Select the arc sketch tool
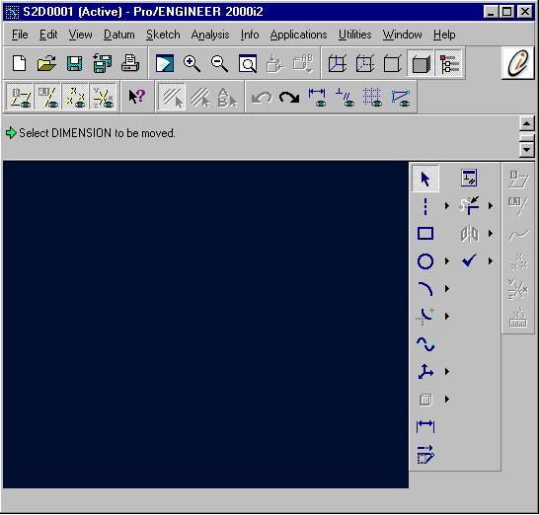Viewport: 539px width, 515px height. point(425,289)
